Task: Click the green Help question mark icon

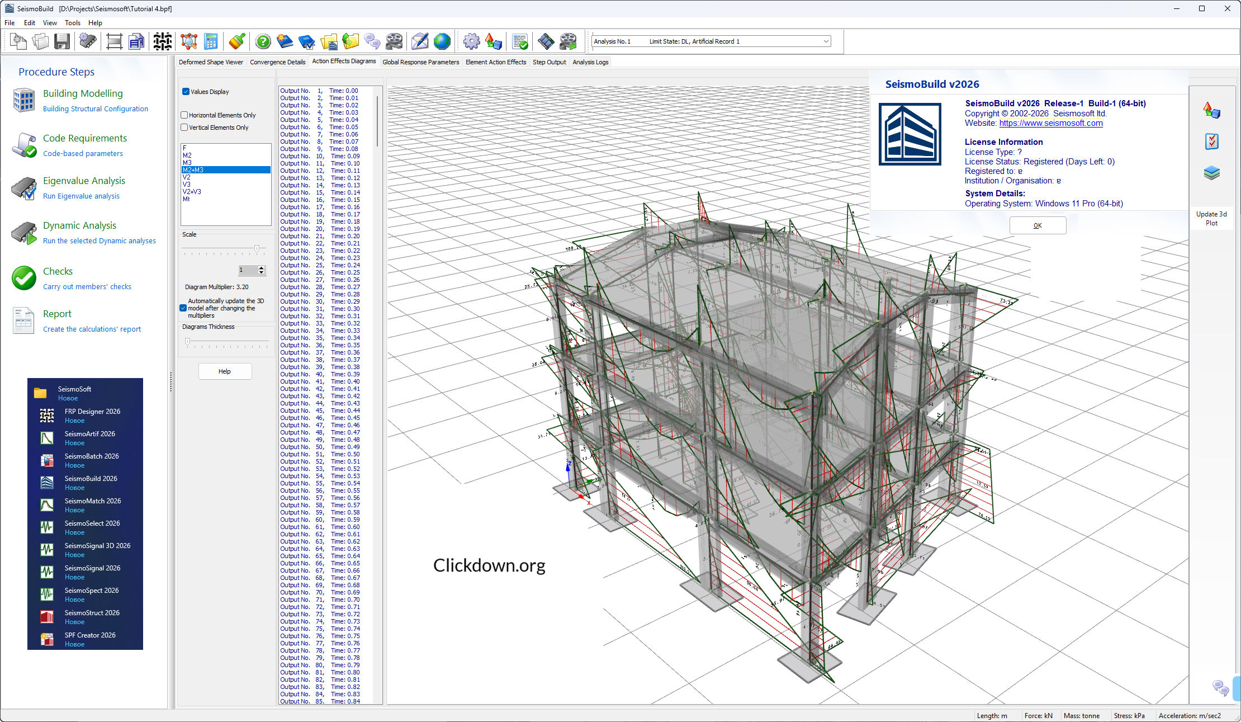Action: [263, 41]
